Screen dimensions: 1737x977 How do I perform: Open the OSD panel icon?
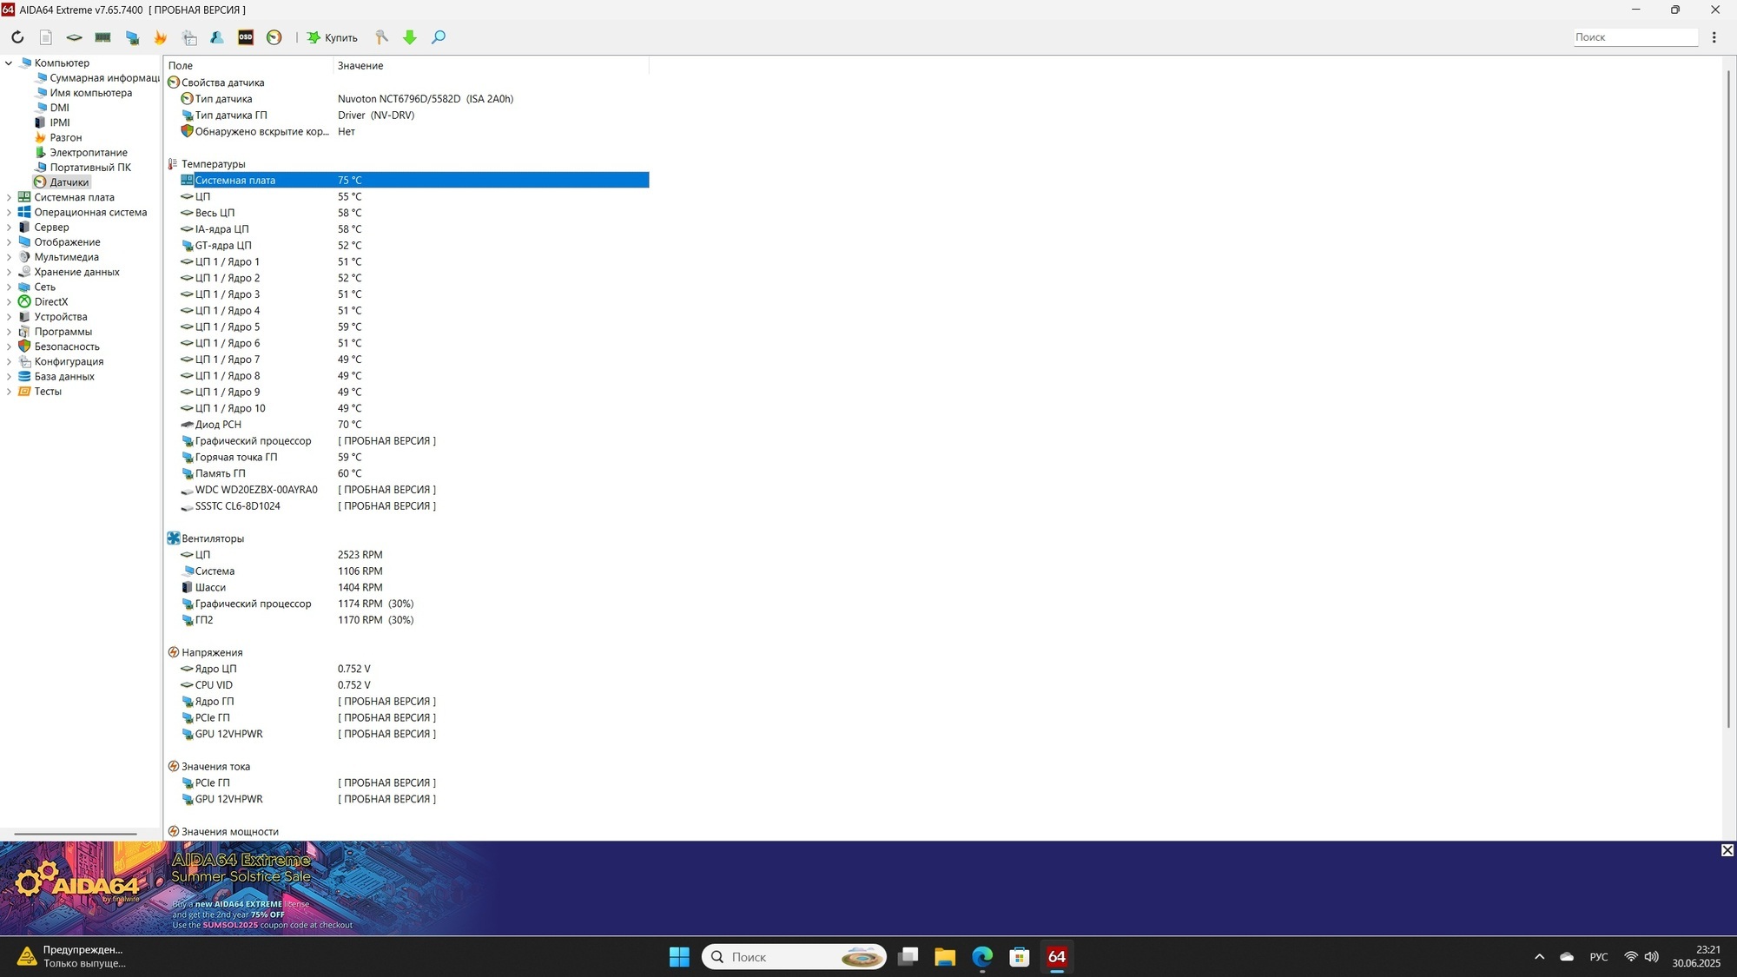[246, 37]
